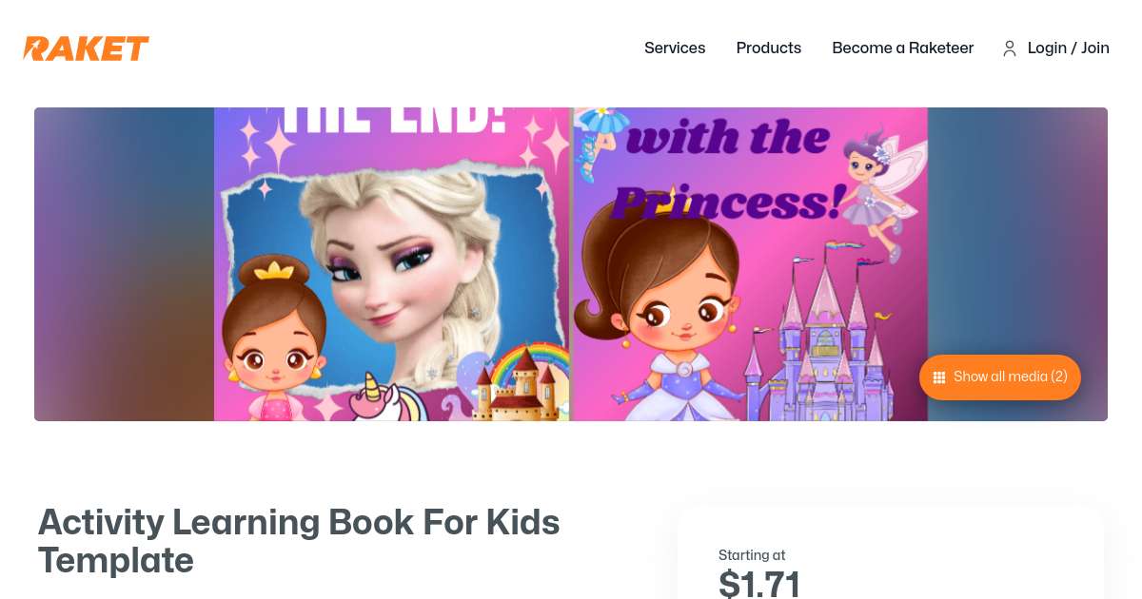Click the Activity Learning Book For Kids title
This screenshot has height=599, width=1142.
[x=298, y=541]
